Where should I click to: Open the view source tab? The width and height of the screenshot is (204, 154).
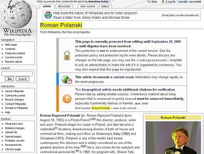[87, 6]
